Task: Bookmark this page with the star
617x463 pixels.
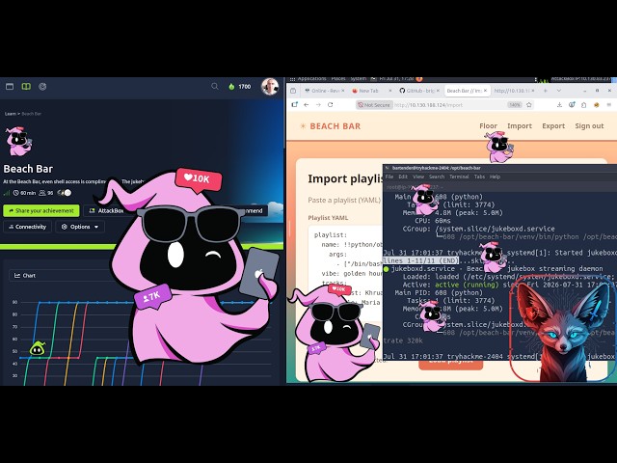Action: point(529,105)
